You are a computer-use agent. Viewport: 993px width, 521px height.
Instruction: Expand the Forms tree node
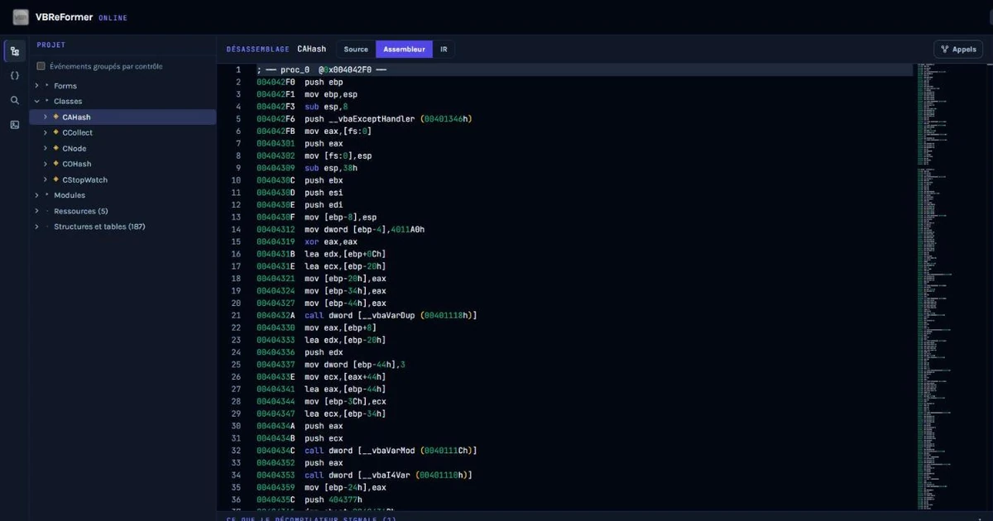[x=36, y=86]
